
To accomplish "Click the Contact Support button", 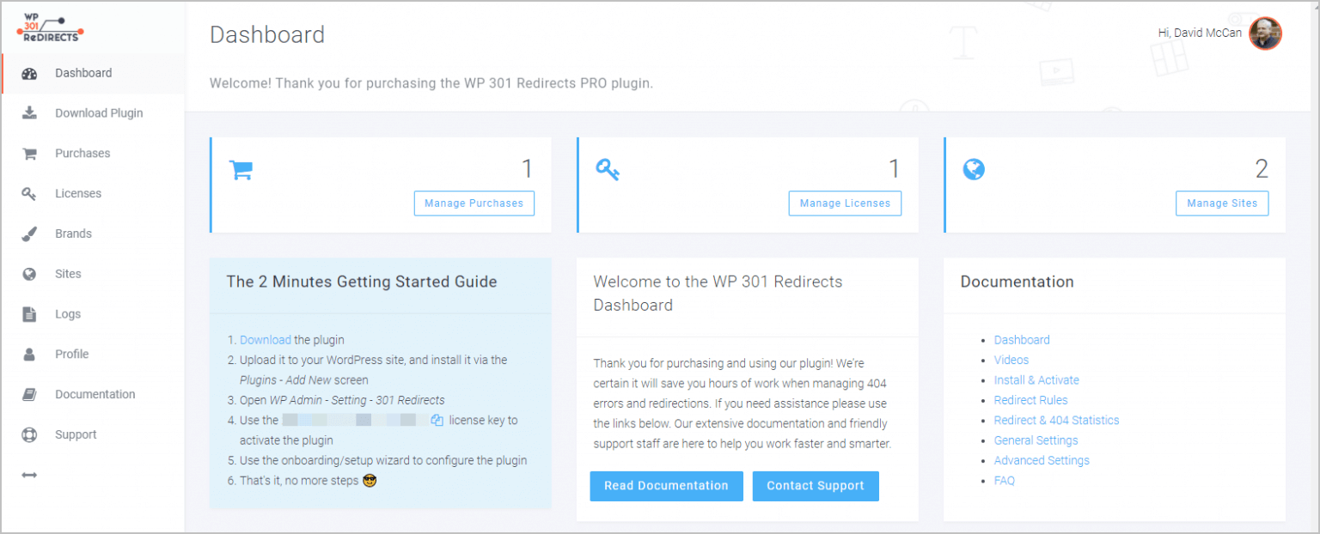I will coord(815,486).
